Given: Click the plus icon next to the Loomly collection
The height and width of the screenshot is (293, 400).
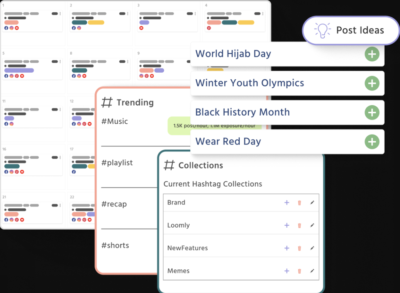Looking at the screenshot, I should (x=287, y=225).
